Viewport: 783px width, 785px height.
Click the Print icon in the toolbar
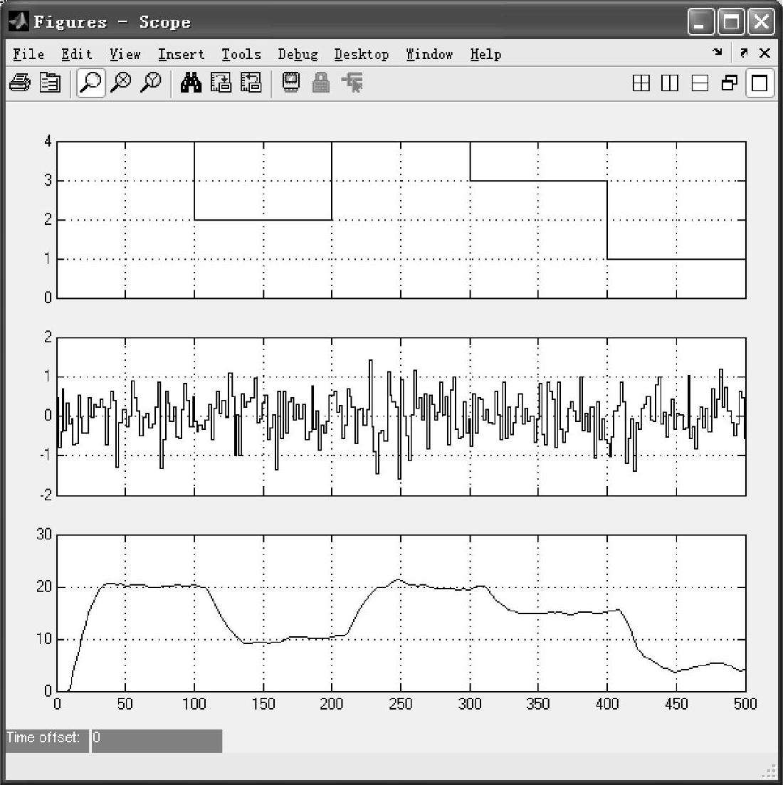tap(19, 83)
